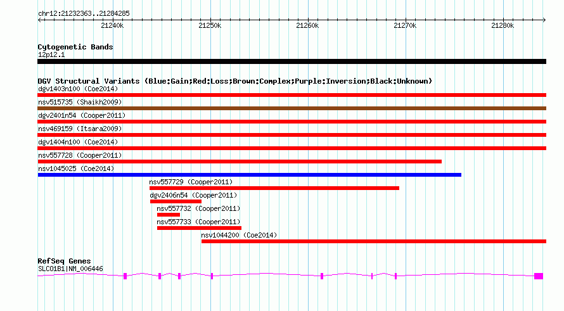564x311 pixels.
Task: Click the chr12:21232363..21284285 coordinate label
Action: pyautogui.click(x=84, y=14)
